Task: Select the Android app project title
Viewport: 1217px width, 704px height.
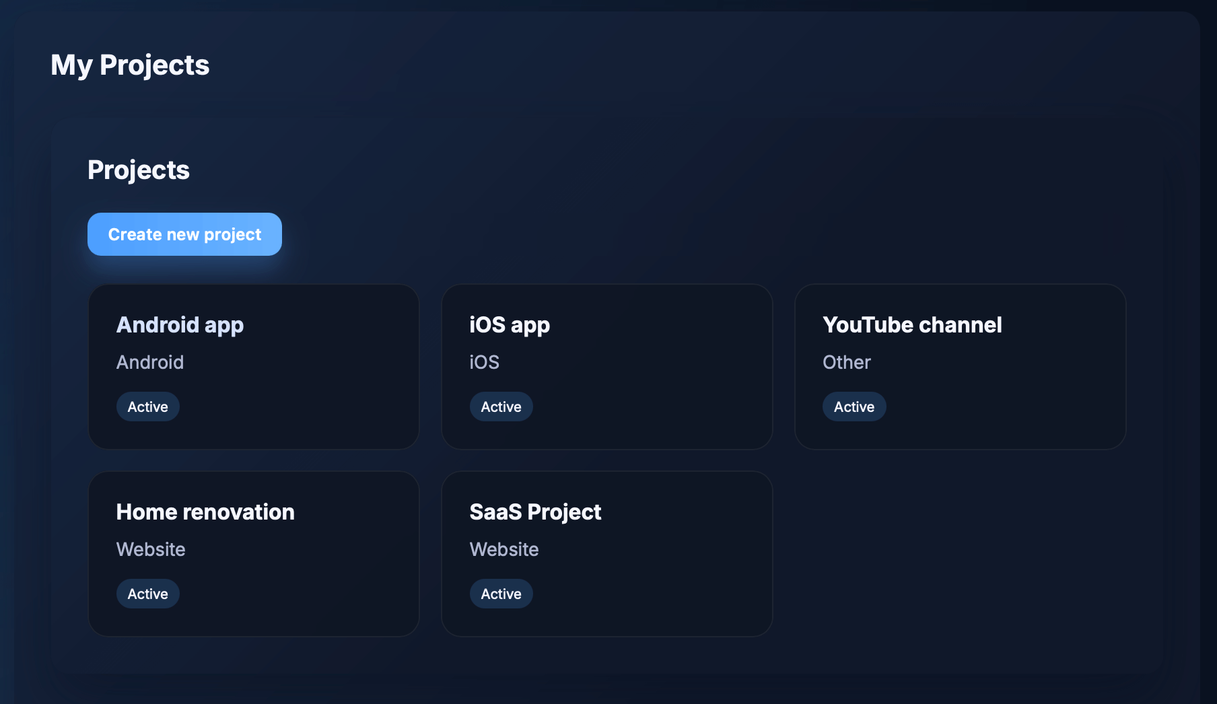Action: pos(180,325)
